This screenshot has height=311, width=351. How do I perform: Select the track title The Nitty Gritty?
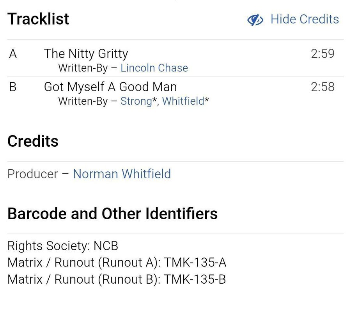tap(86, 53)
